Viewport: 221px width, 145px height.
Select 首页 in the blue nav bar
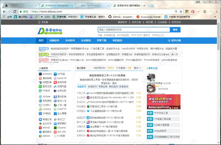click(x=41, y=40)
